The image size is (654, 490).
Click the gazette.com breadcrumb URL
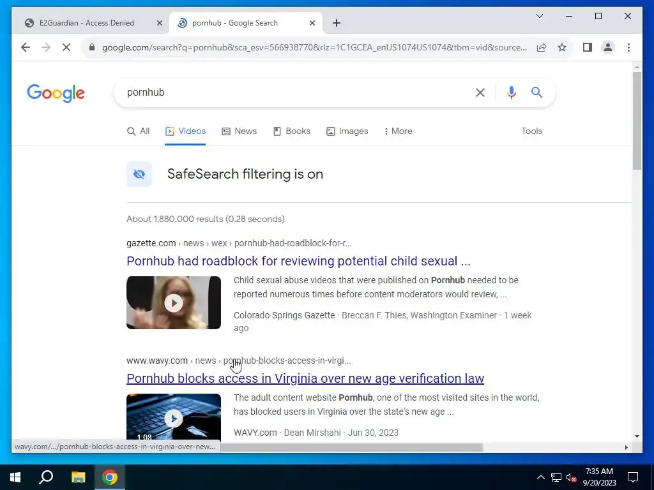pos(239,243)
